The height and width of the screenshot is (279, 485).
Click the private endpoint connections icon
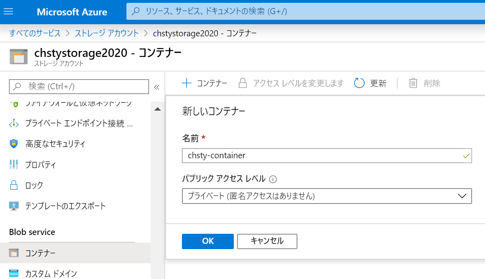pos(14,124)
